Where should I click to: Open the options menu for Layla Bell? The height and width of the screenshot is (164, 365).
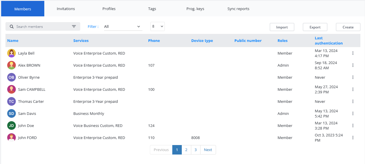[x=353, y=53]
